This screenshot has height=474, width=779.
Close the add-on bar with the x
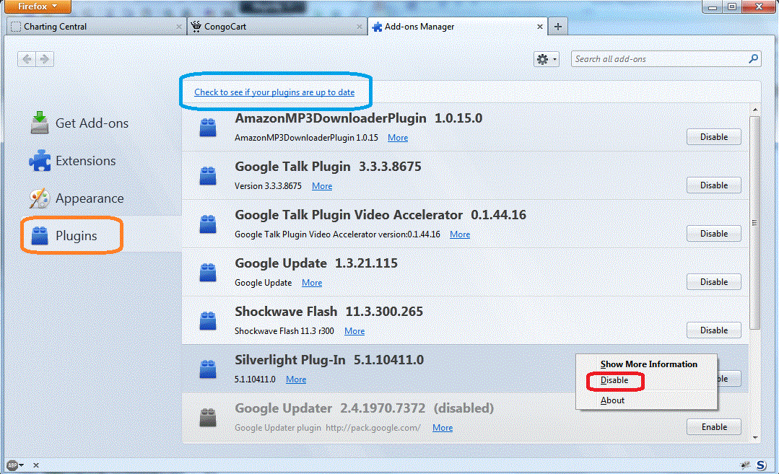pyautogui.click(x=36, y=465)
